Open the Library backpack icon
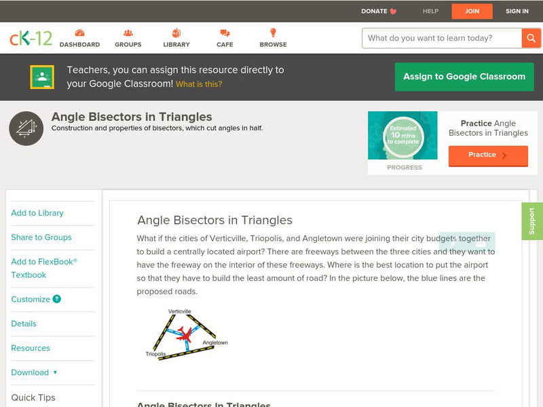 click(x=176, y=33)
